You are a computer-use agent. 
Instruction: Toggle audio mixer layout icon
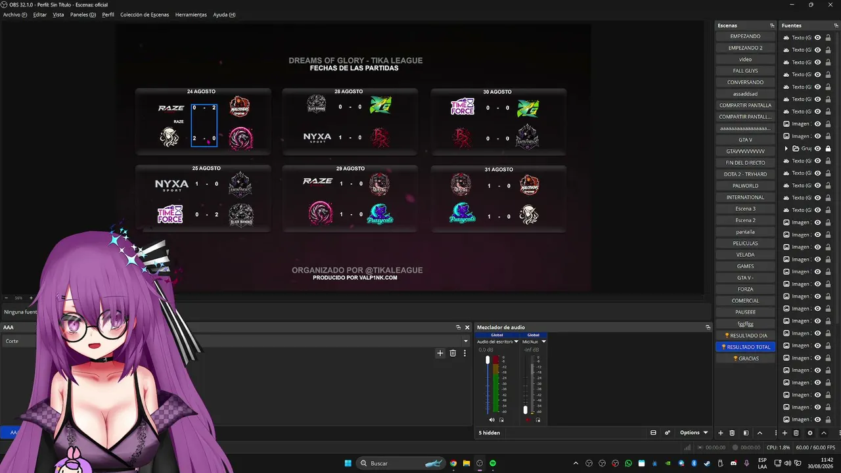[653, 433]
